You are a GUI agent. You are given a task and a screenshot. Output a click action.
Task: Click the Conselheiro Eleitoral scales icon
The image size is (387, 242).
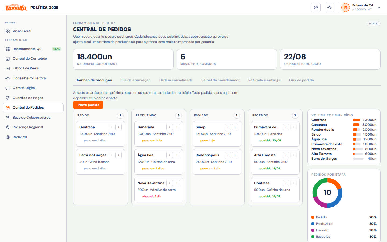[x=8, y=78]
